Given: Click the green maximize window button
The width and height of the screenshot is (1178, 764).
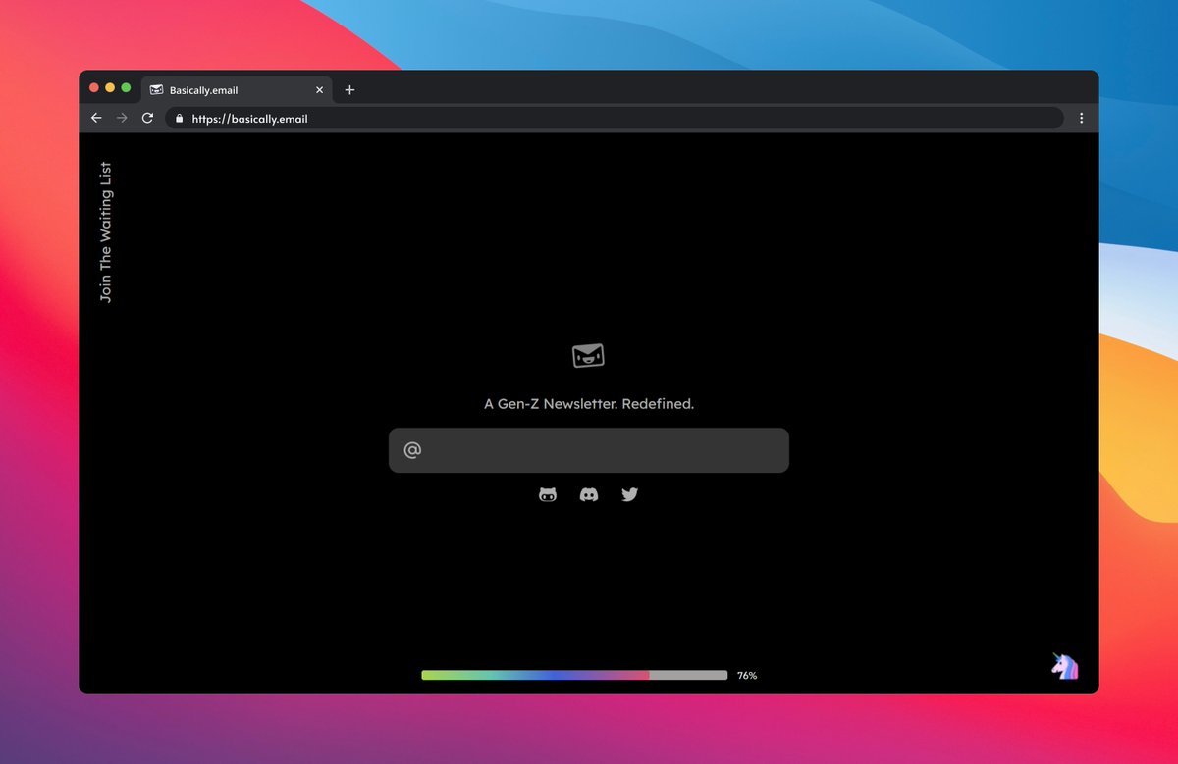Looking at the screenshot, I should (126, 87).
